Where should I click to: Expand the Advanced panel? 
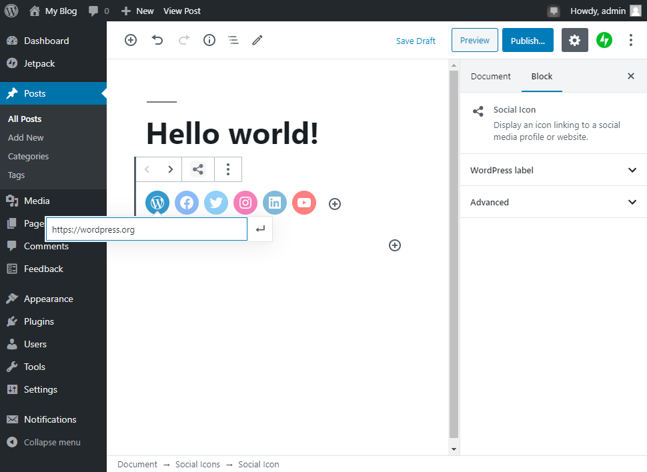point(553,202)
